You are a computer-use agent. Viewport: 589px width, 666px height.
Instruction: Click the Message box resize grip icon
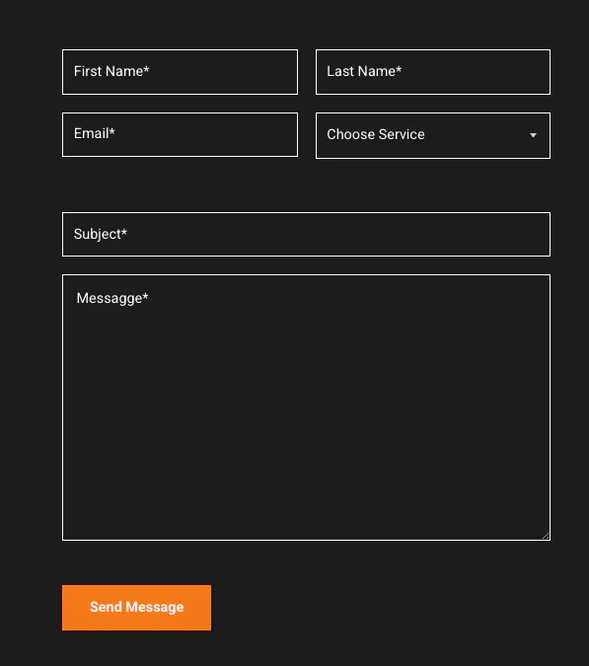pos(546,536)
